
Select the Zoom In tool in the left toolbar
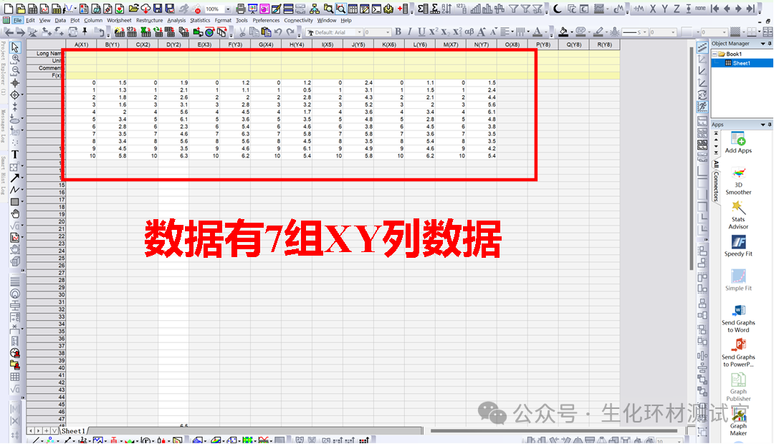[15, 59]
